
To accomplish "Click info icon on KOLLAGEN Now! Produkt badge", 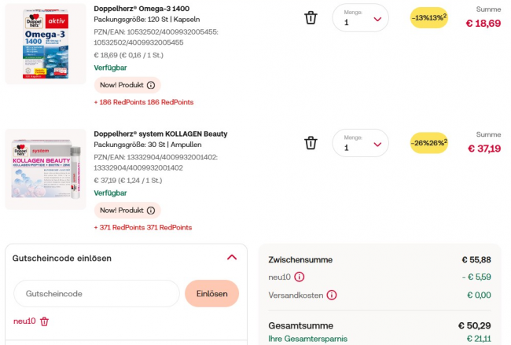I will (151, 210).
